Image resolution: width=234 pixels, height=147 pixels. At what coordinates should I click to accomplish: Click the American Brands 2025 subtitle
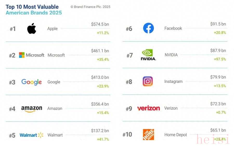[34, 13]
